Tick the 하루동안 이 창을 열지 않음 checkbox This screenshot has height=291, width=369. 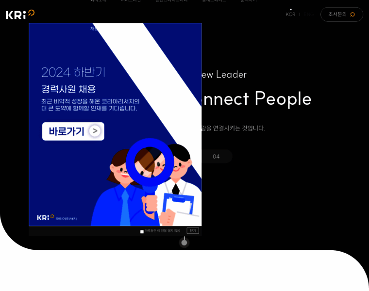pyautogui.click(x=142, y=232)
